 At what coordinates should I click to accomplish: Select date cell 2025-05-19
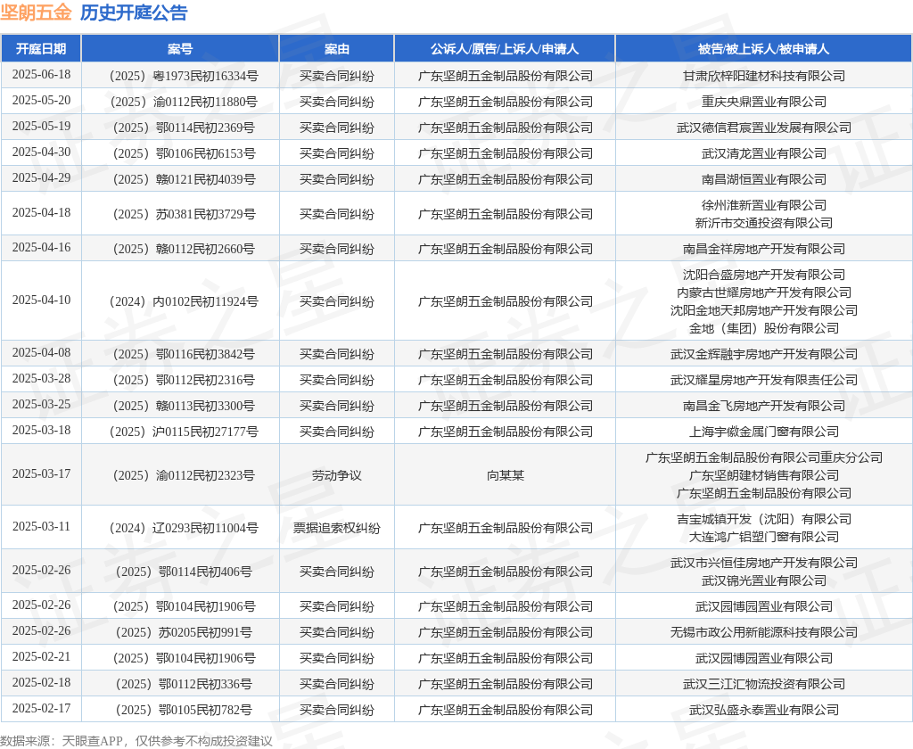tap(41, 127)
